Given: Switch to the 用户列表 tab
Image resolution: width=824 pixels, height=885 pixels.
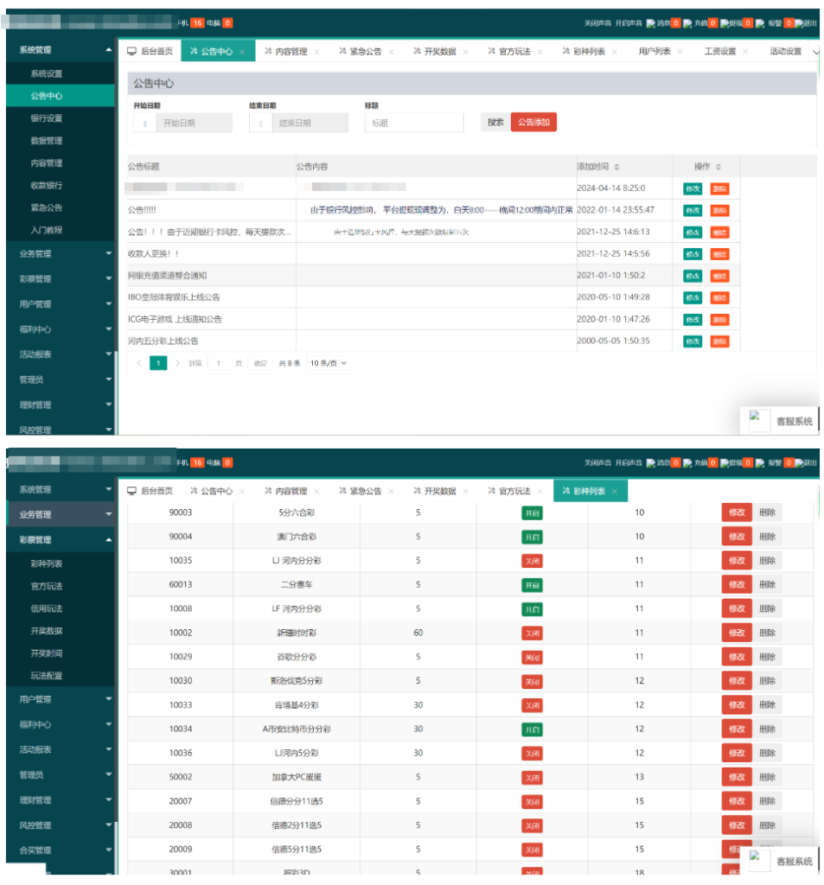Looking at the screenshot, I should [654, 51].
